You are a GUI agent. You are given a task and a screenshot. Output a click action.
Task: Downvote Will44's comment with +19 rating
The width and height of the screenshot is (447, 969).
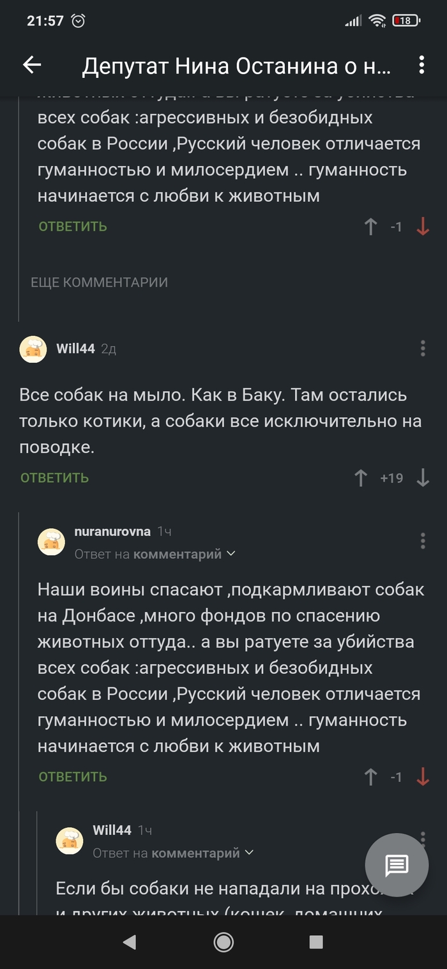(423, 478)
